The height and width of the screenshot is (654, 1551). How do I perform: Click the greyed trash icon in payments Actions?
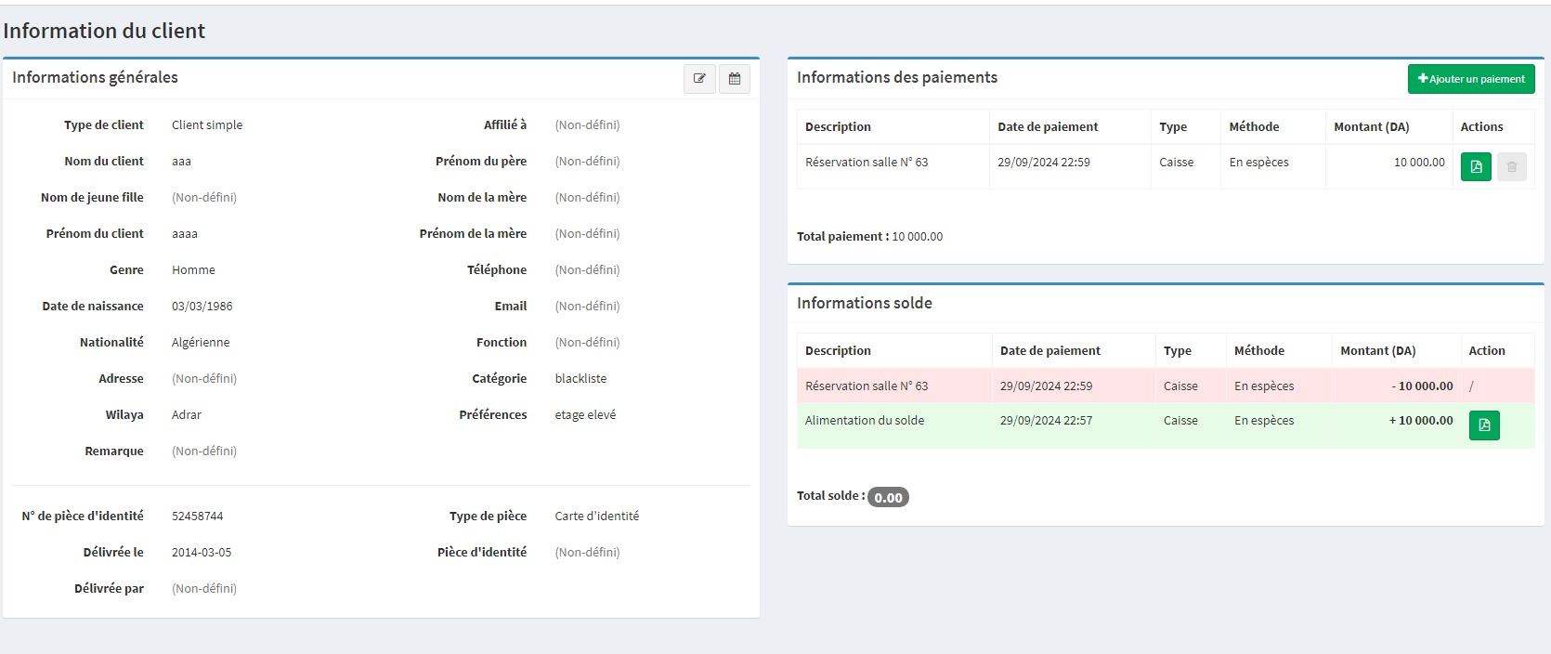[1511, 167]
